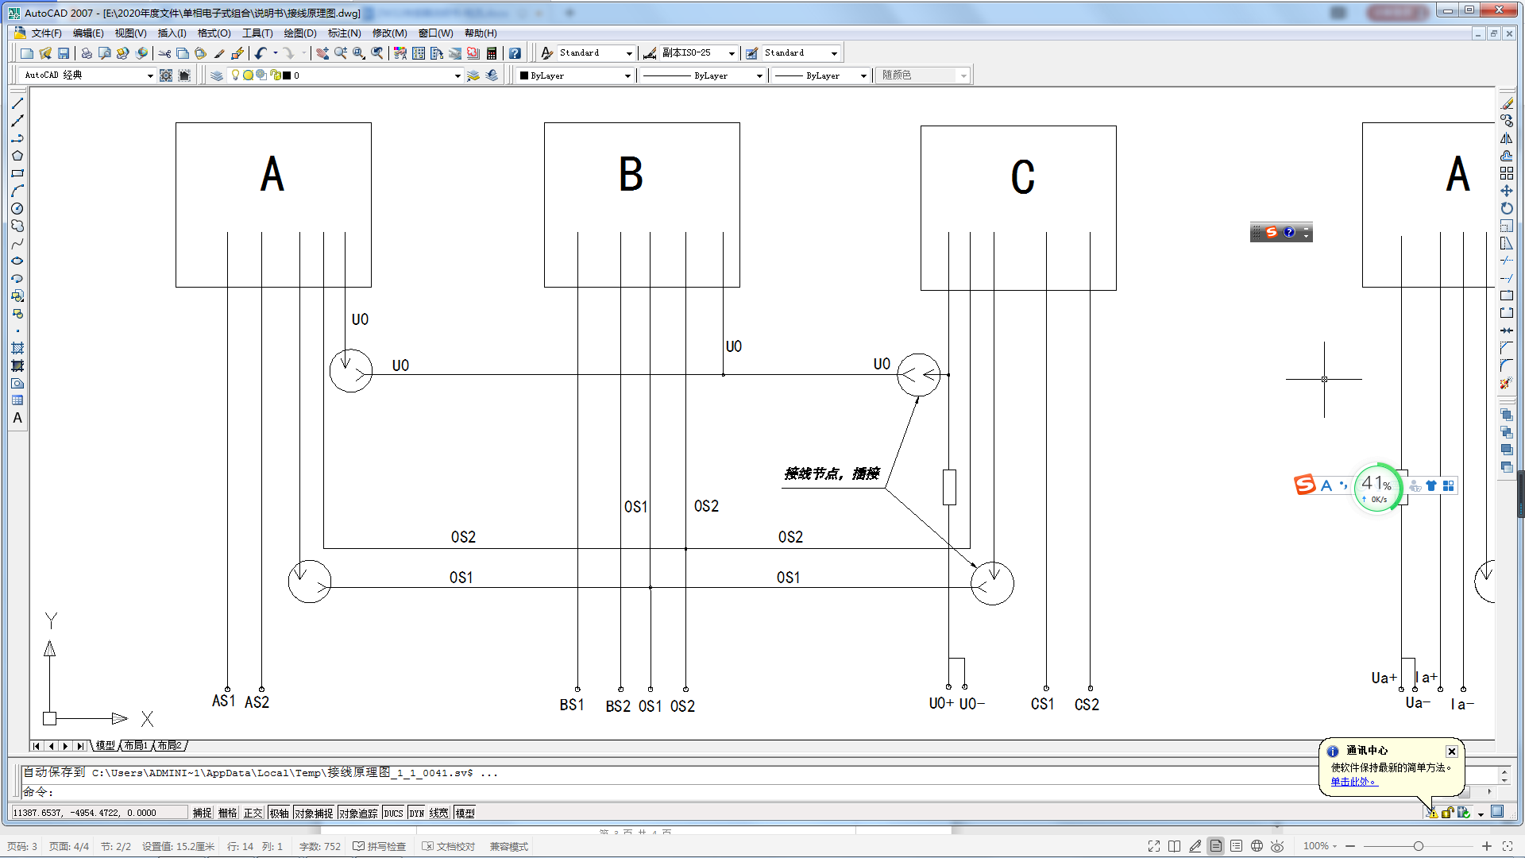Open the QuickCalc calculator icon
Image resolution: width=1525 pixels, height=858 pixels.
[x=492, y=53]
